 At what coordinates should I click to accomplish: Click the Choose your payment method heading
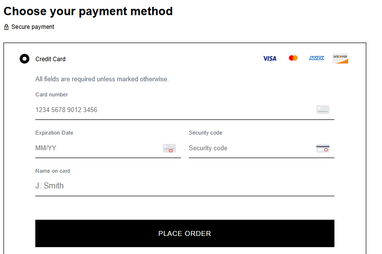pyautogui.click(x=88, y=11)
